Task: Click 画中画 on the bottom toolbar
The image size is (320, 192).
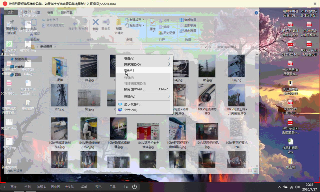Action: (55, 187)
